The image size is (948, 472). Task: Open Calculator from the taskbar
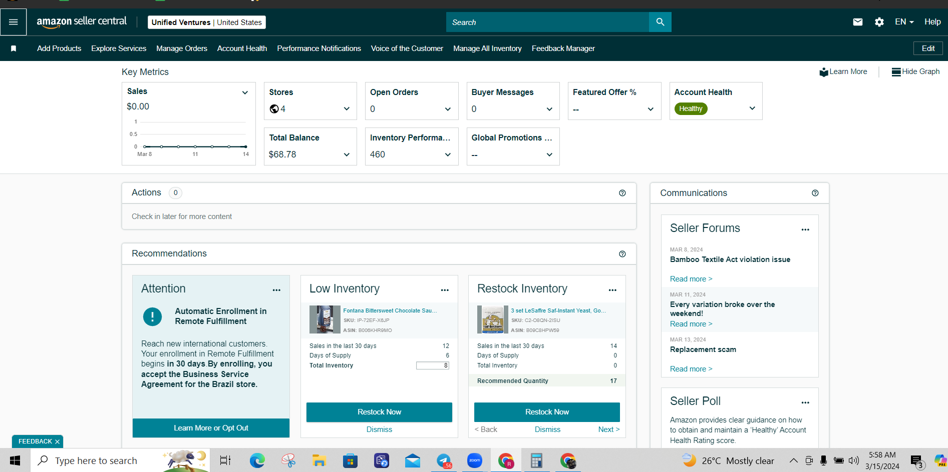(x=536, y=460)
